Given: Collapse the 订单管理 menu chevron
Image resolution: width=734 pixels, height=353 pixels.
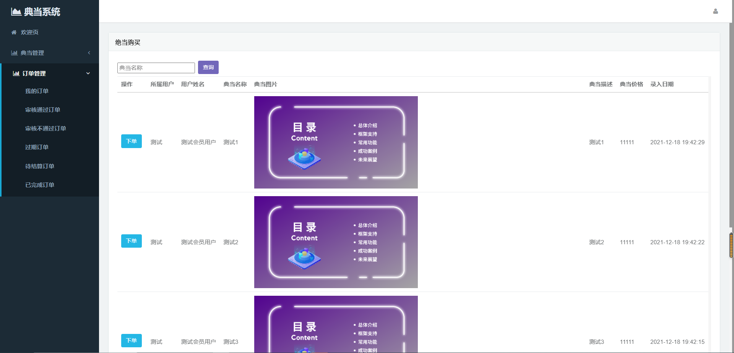Looking at the screenshot, I should tap(88, 73).
